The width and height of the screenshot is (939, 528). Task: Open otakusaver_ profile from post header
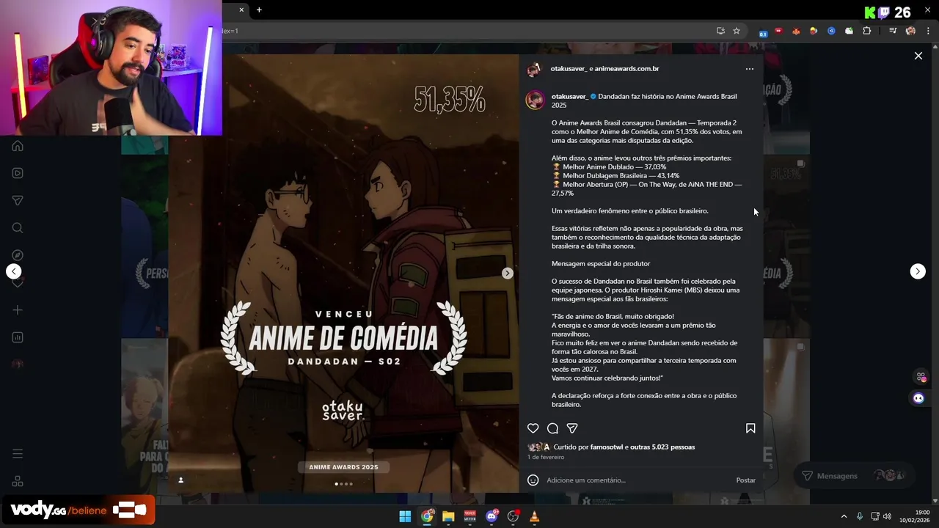coord(569,69)
